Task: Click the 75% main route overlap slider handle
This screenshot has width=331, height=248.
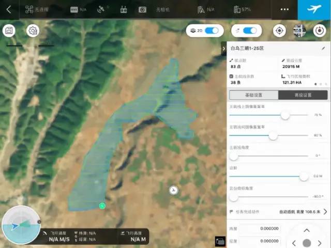Action: pos(285,115)
